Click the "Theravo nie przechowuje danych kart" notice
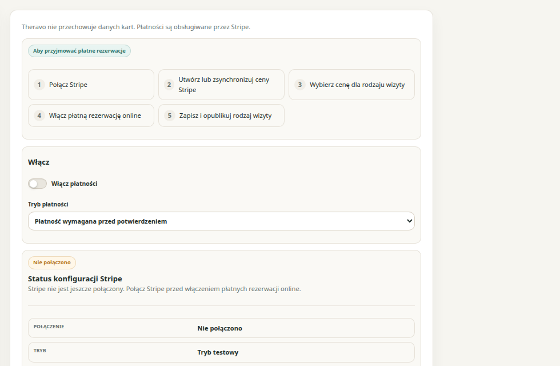 136,27
